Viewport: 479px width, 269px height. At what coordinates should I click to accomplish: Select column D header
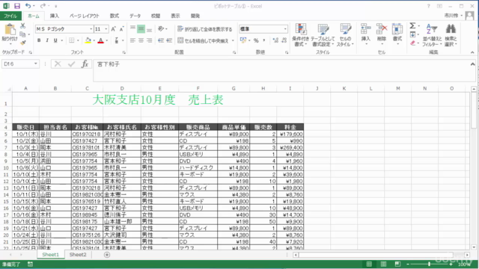click(122, 88)
